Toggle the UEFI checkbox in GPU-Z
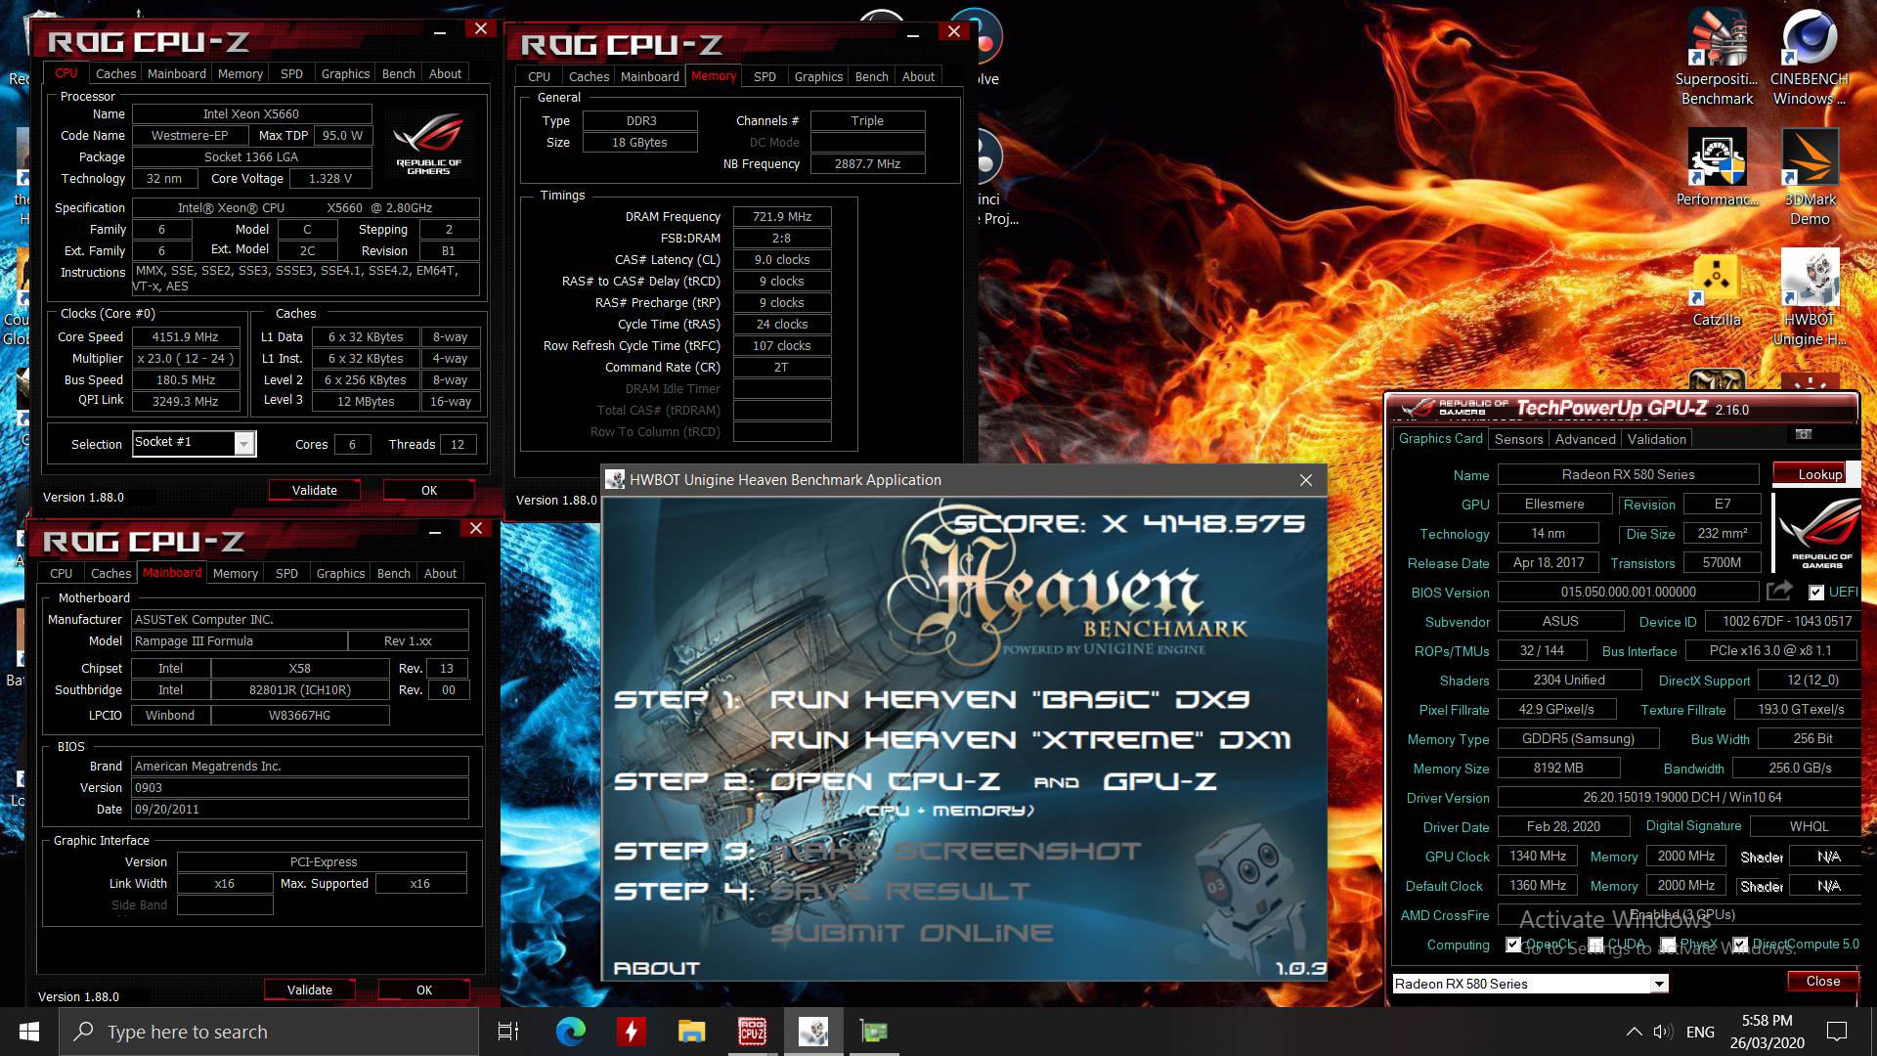 1816,592
